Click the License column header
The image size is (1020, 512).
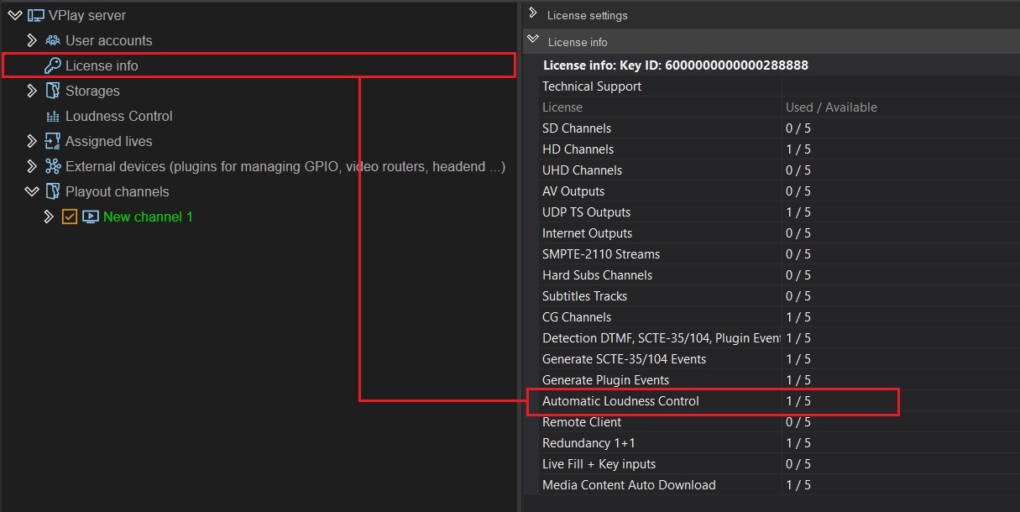tap(562, 107)
